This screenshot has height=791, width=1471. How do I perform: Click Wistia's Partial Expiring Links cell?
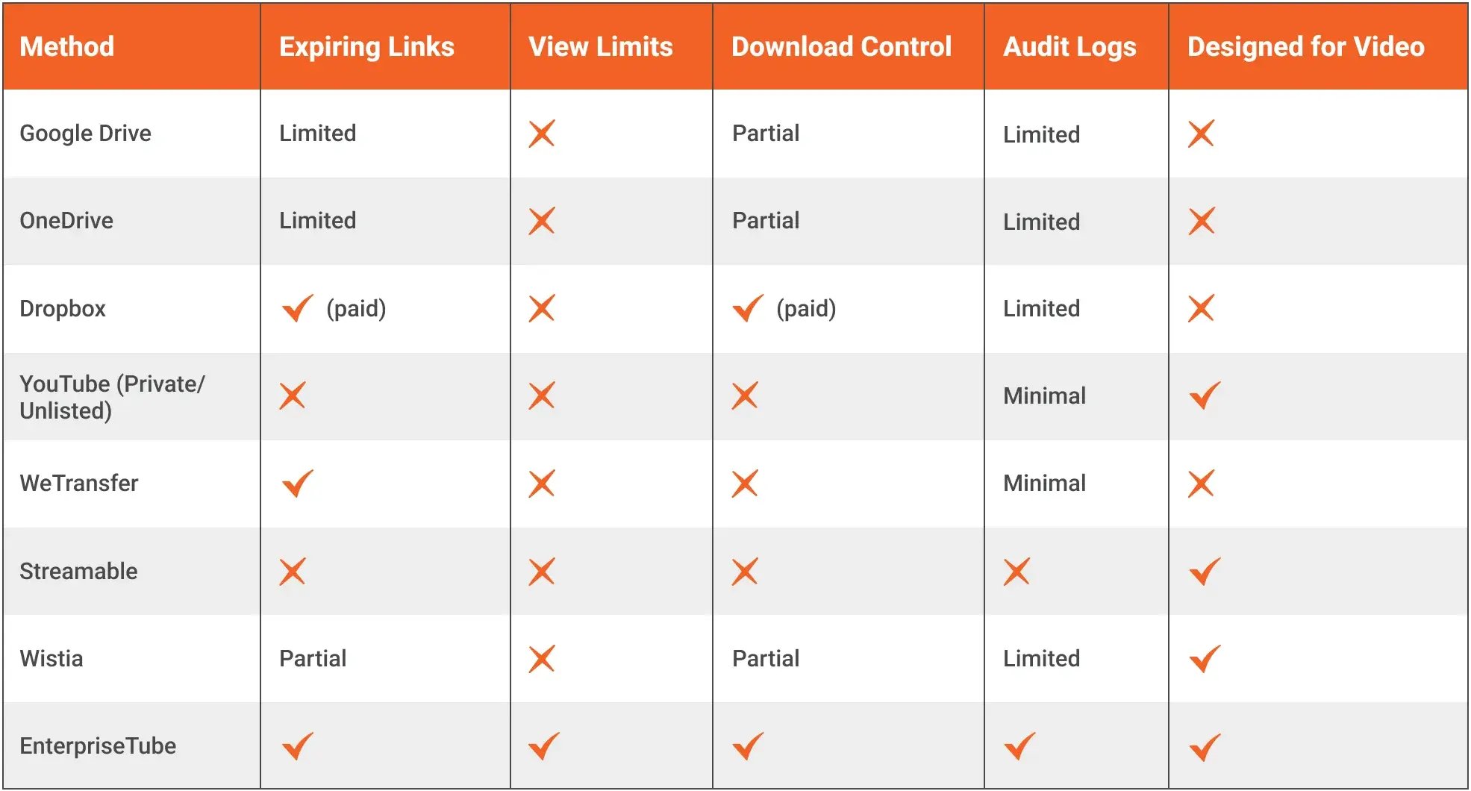[x=313, y=658]
